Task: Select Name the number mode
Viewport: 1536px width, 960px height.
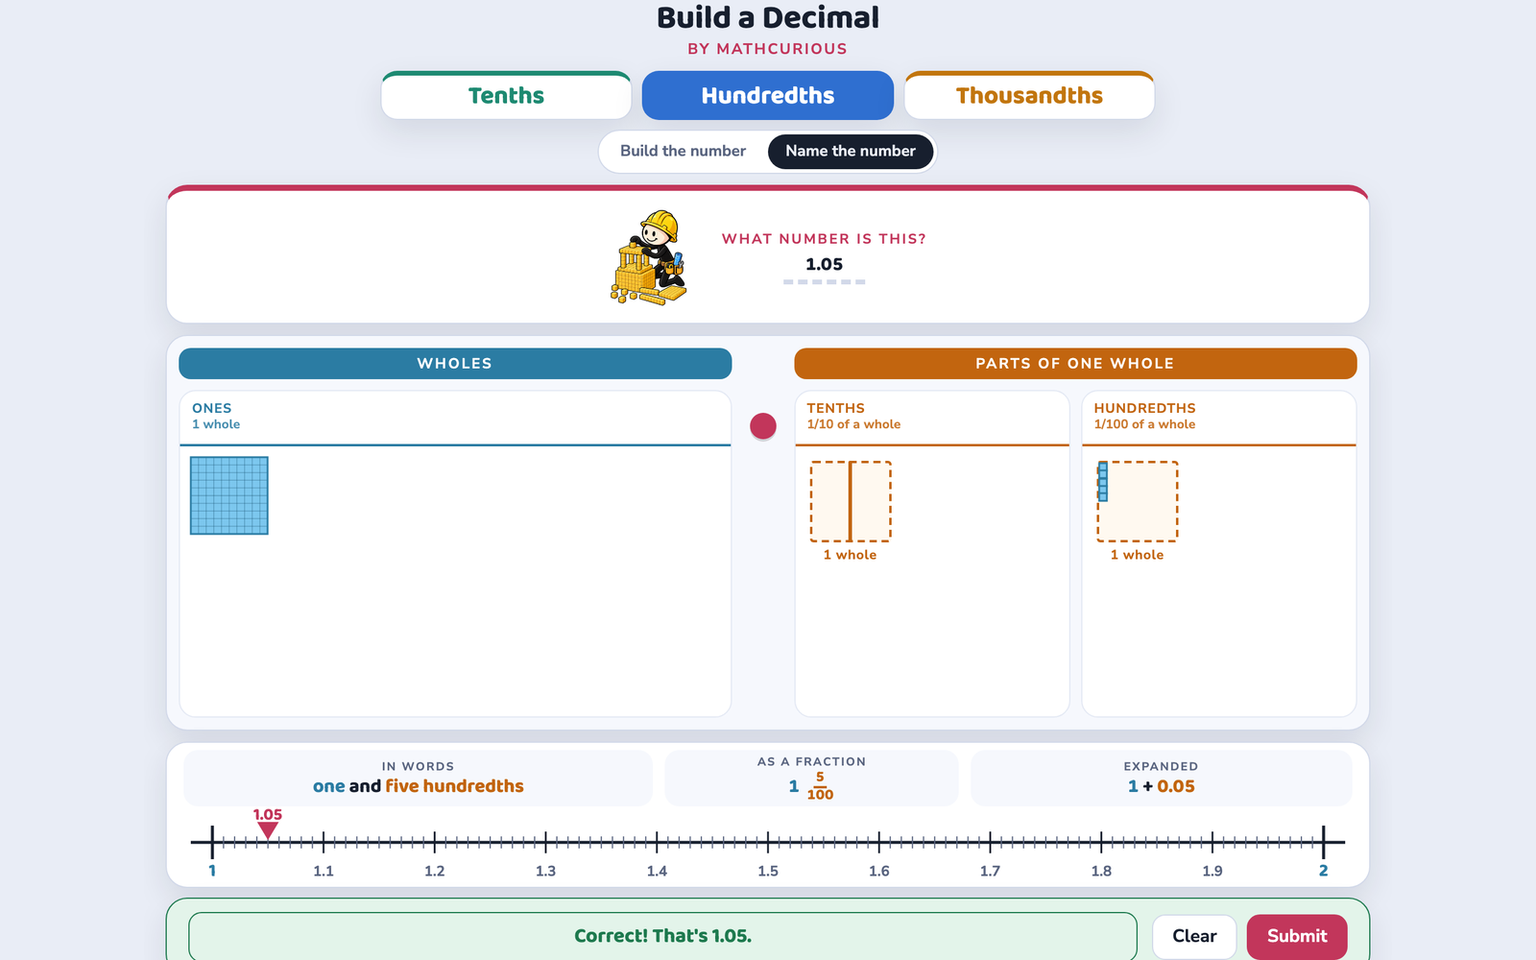Action: pyautogui.click(x=851, y=151)
